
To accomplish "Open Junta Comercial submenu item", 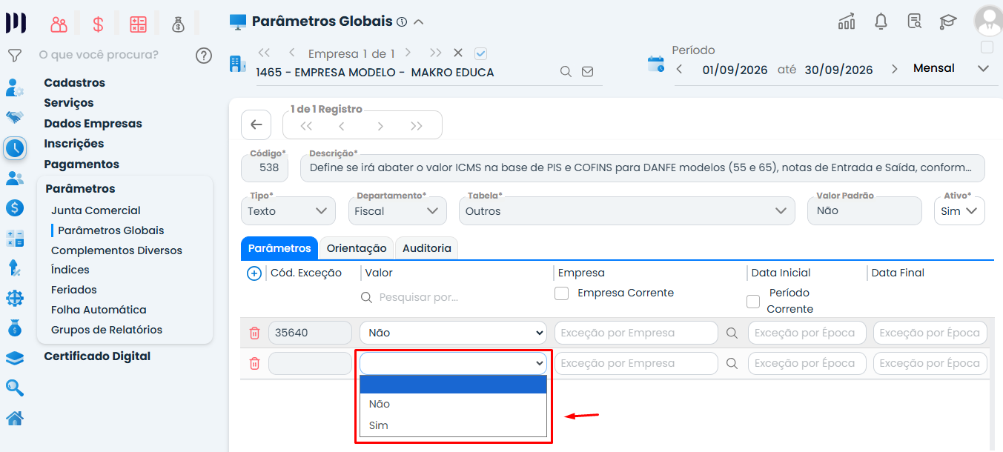I will 96,210.
